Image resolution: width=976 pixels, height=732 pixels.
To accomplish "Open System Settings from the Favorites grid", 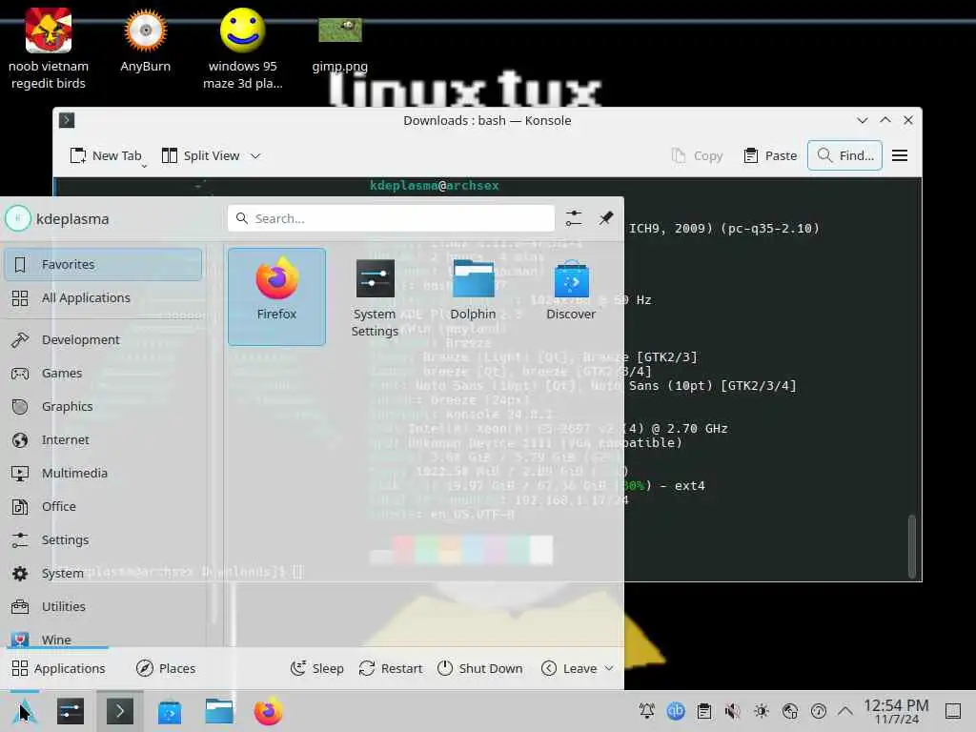I will pyautogui.click(x=375, y=296).
